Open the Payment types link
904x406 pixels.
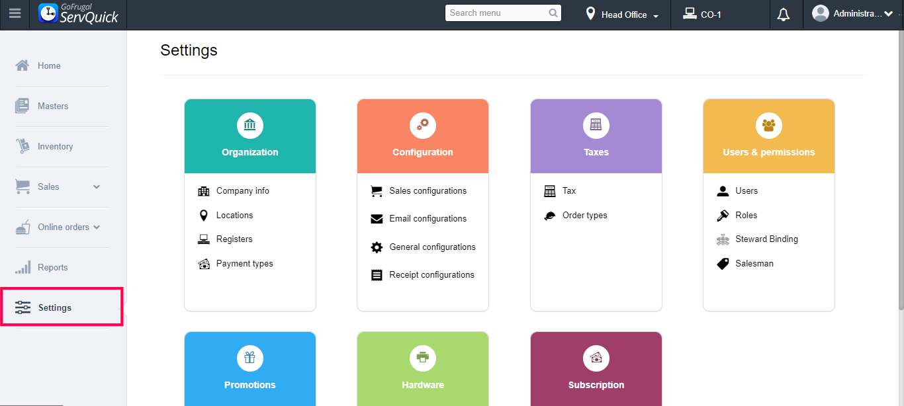245,263
